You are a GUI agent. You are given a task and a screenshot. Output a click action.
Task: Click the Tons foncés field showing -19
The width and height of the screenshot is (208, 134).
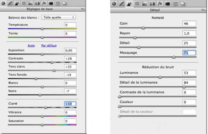[70, 75]
